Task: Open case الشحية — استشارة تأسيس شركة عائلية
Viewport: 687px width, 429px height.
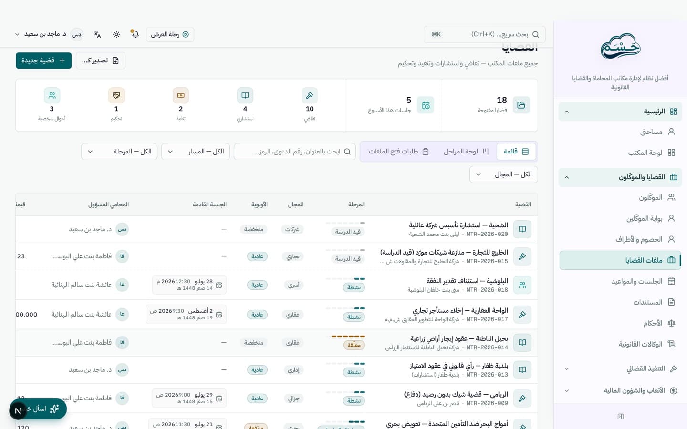Action: point(458,225)
